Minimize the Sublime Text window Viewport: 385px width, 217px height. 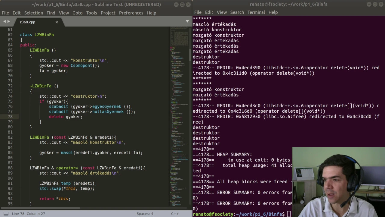coord(176,5)
